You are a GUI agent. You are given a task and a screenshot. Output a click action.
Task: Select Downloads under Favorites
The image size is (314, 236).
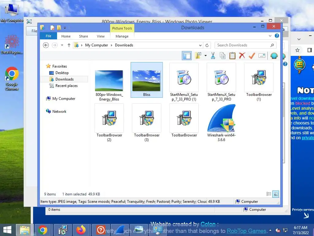(64, 79)
